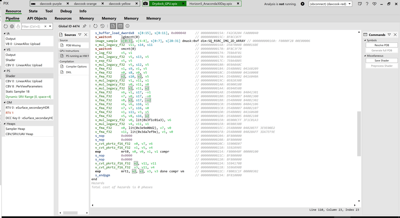Click the help question mark icon
400x218 pixels.
(x=367, y=4)
